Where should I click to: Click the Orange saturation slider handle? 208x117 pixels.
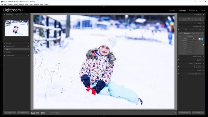click(193, 41)
